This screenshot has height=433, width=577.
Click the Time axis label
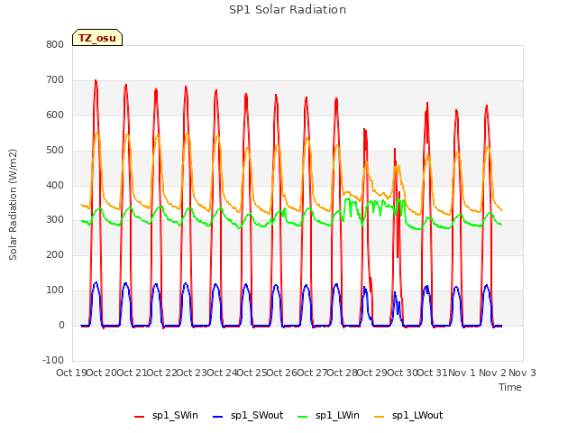tap(510, 387)
